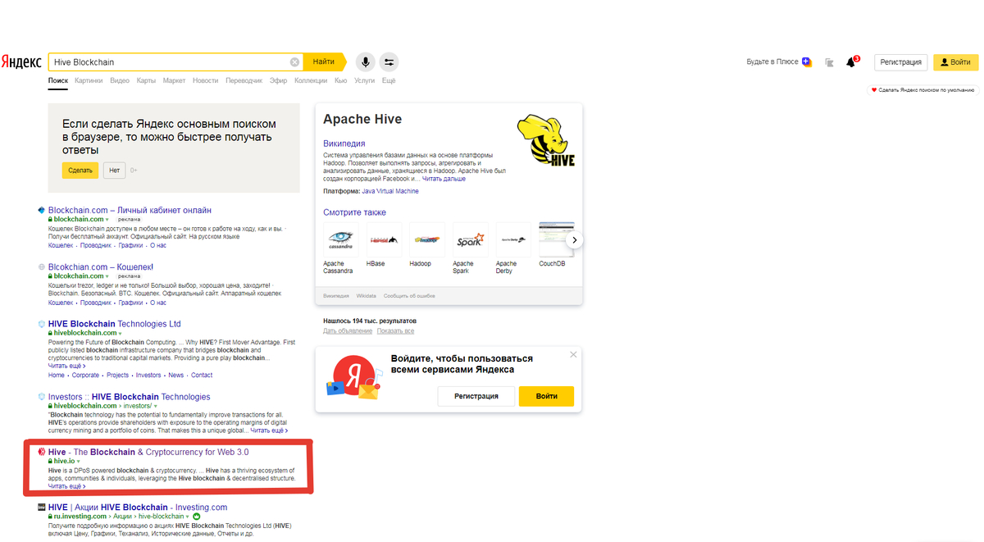Expand 'Читать ещё' under the hive.io result

(66, 486)
